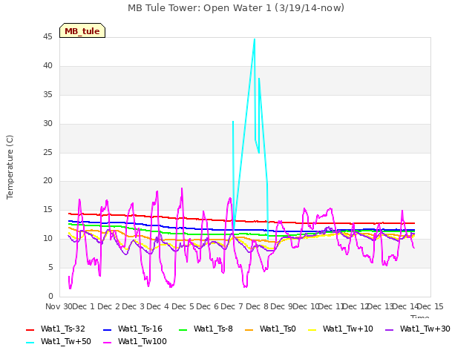This screenshot has height=356, width=475.
Task: Select the Wat1_Ts-32 legend entry
Action: (x=56, y=329)
